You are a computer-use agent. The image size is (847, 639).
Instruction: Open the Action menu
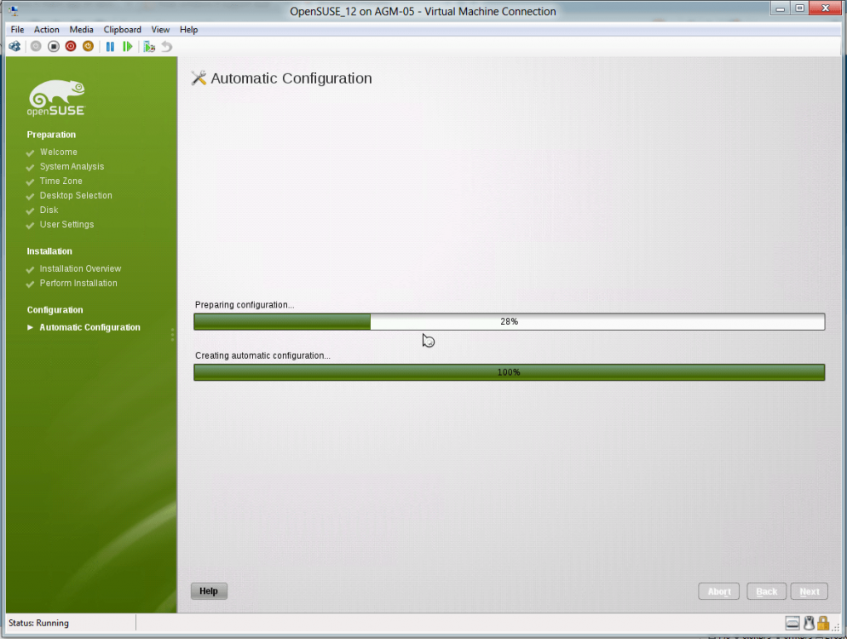47,29
